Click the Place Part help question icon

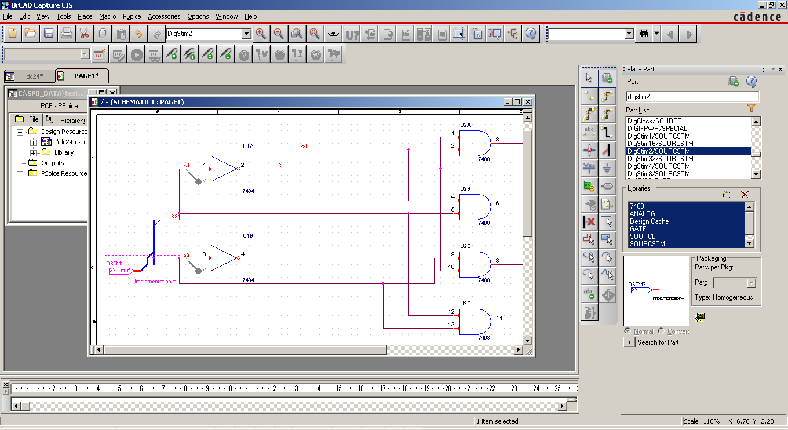(751, 82)
